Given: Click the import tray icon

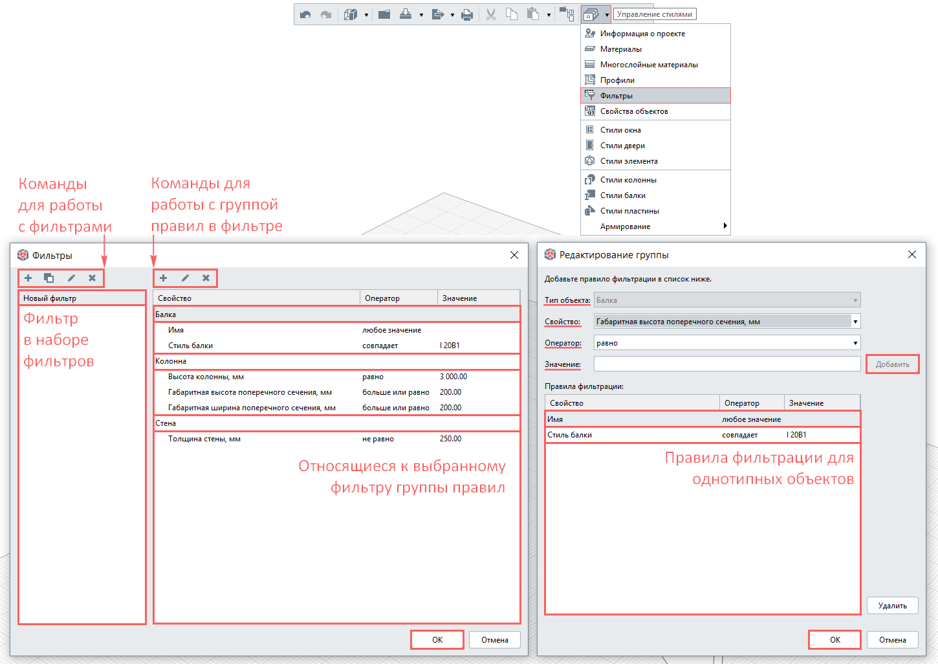Looking at the screenshot, I should [406, 14].
